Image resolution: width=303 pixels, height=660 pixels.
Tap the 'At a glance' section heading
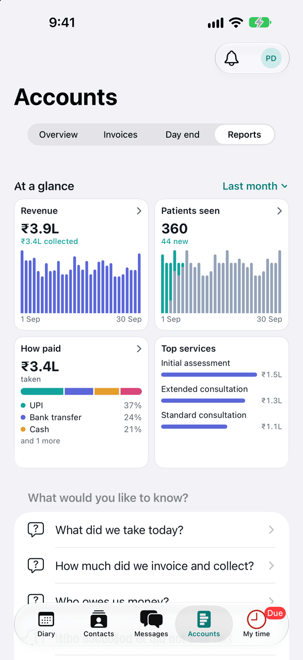click(44, 186)
